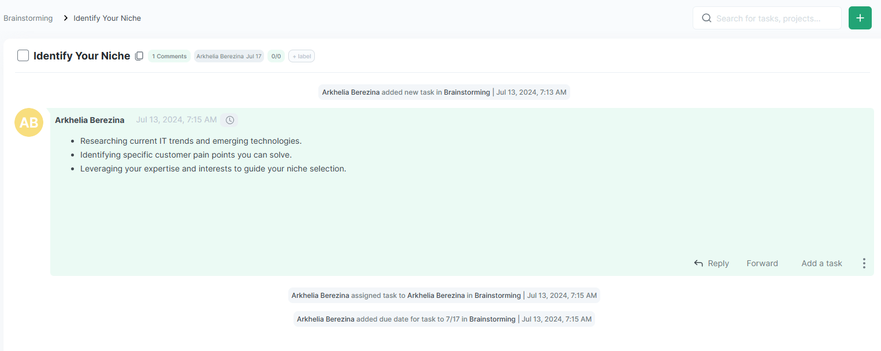Click the AB user avatar
The image size is (881, 351).
point(29,122)
